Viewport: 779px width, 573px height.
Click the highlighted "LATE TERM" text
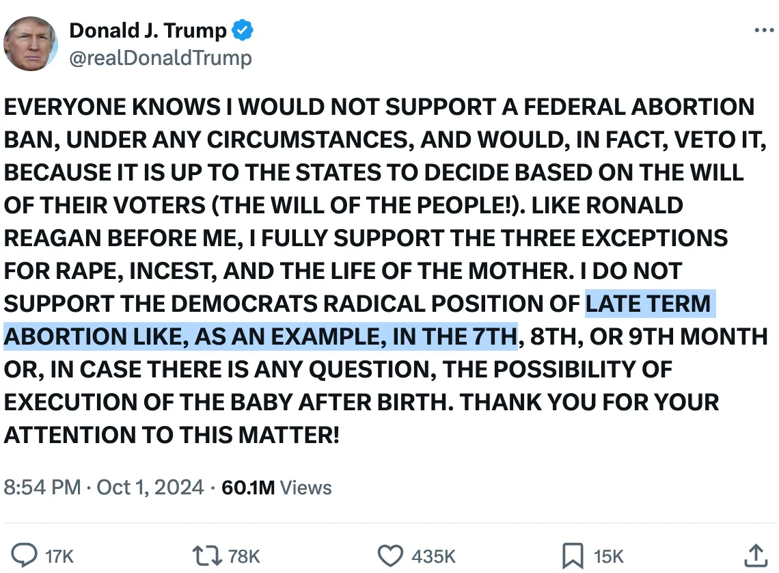648,303
